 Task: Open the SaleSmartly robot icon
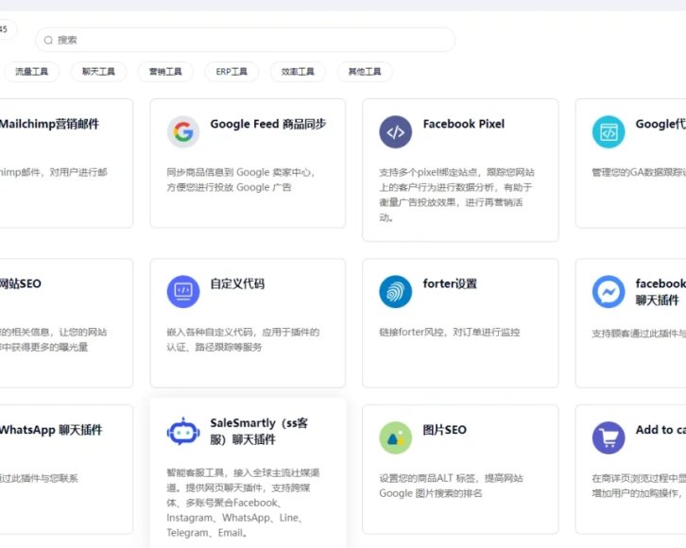[183, 431]
